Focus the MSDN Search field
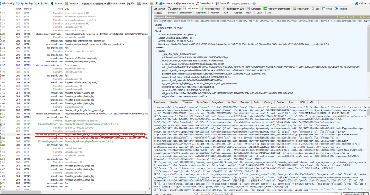This screenshot has height=195, width=370. (x=241, y=4)
